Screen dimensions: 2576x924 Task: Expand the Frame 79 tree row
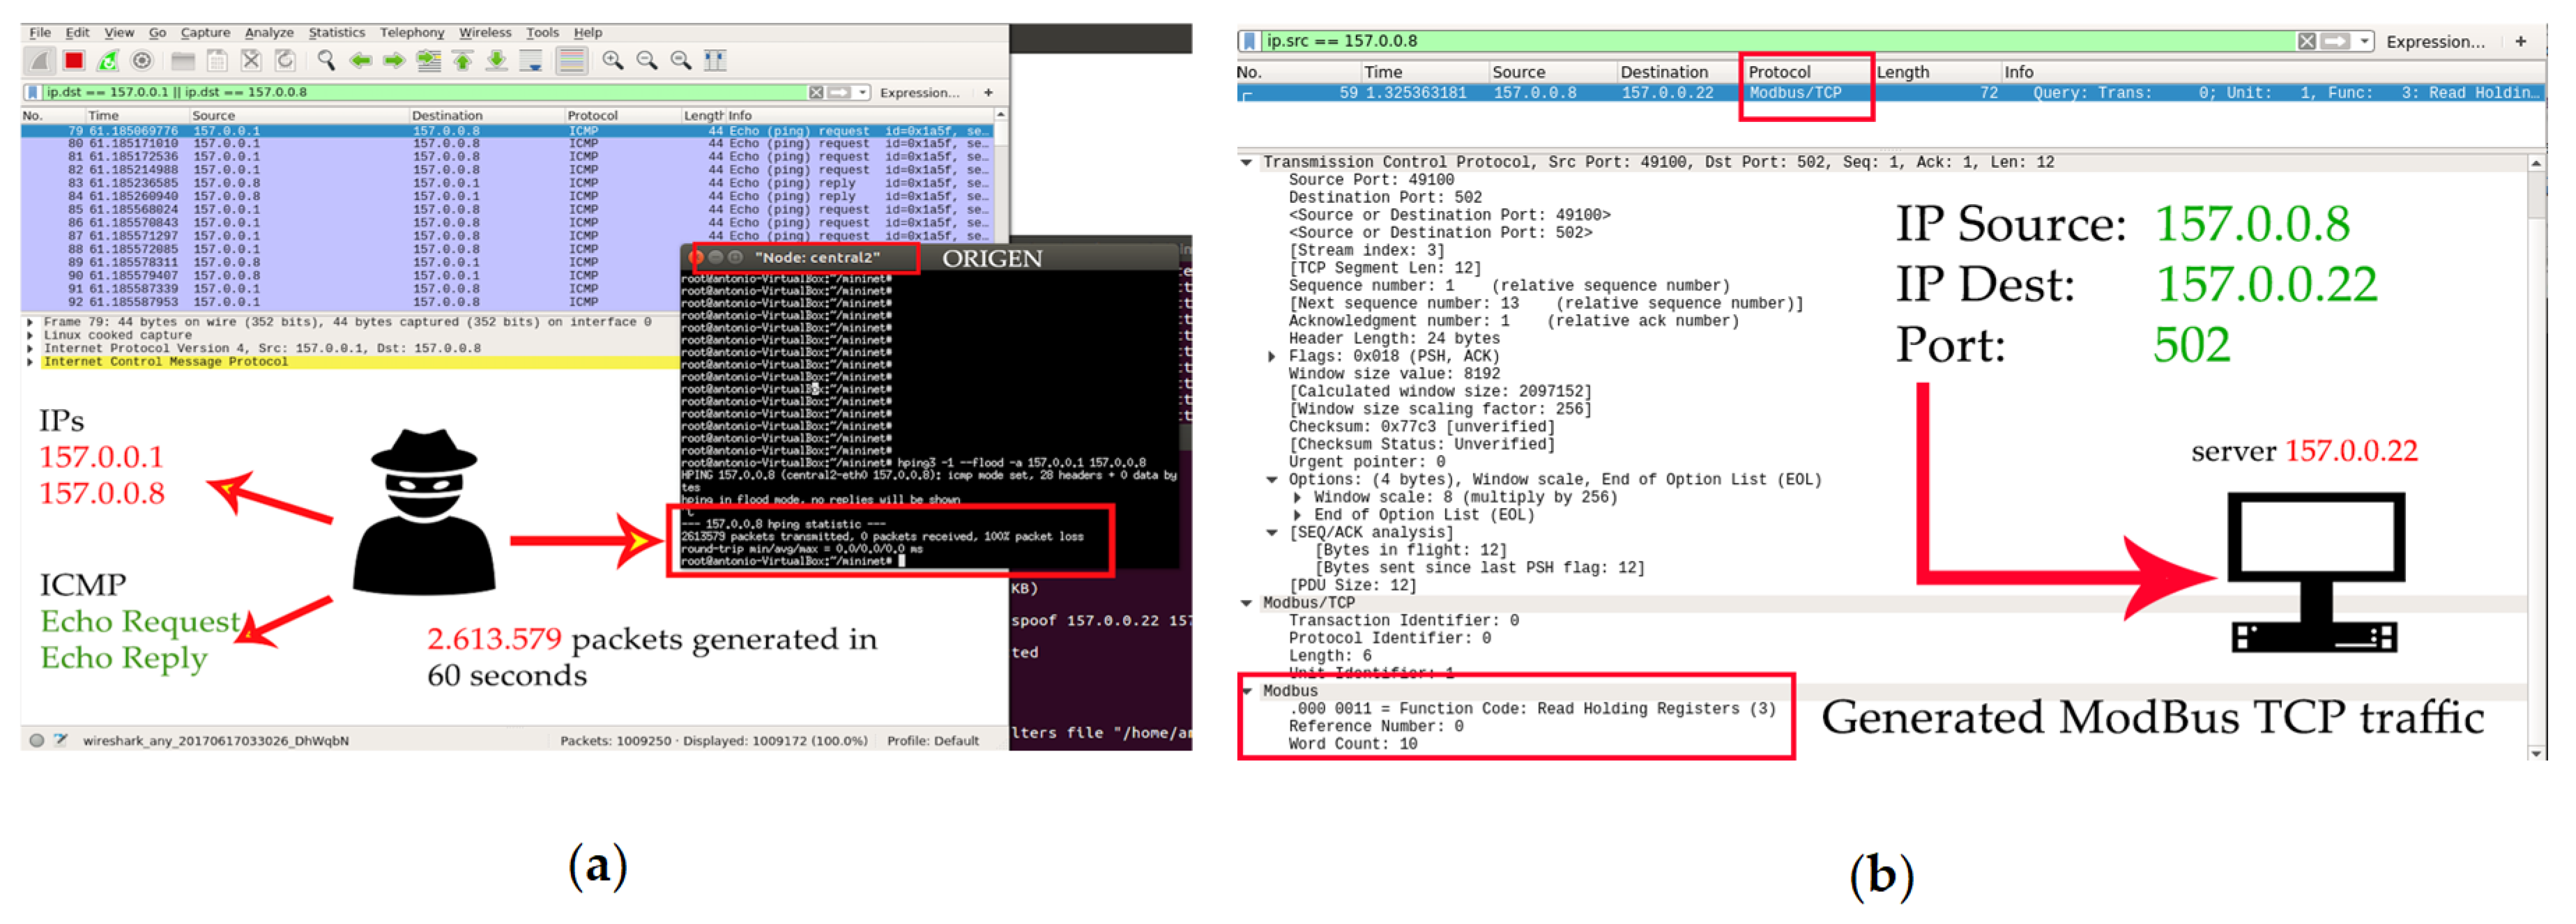coord(30,322)
